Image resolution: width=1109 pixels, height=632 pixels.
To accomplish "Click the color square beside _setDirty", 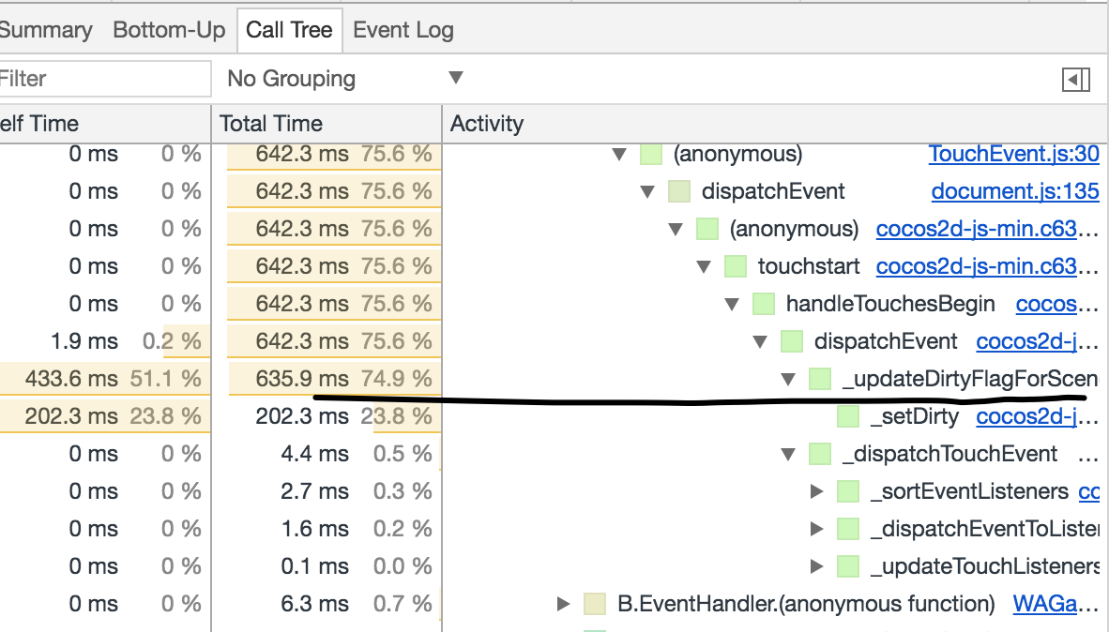I will [848, 416].
